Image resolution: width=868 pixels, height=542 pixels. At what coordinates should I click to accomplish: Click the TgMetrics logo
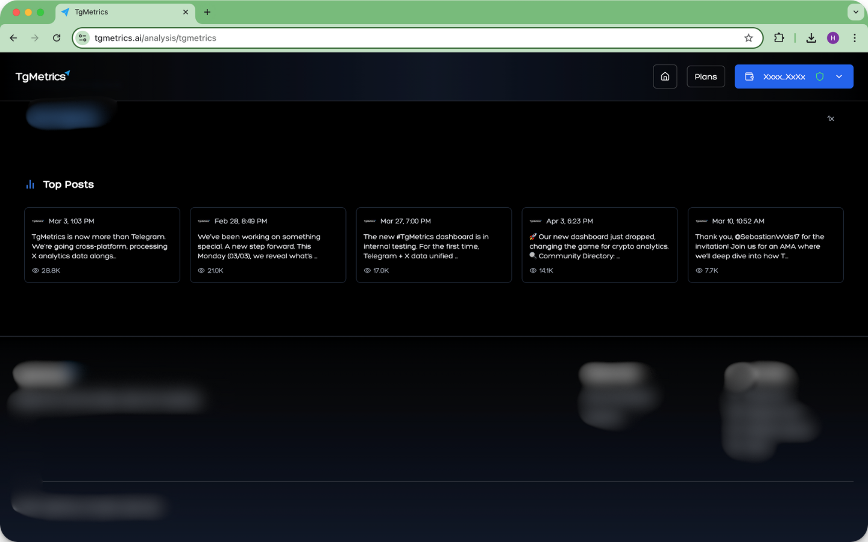pyautogui.click(x=42, y=76)
